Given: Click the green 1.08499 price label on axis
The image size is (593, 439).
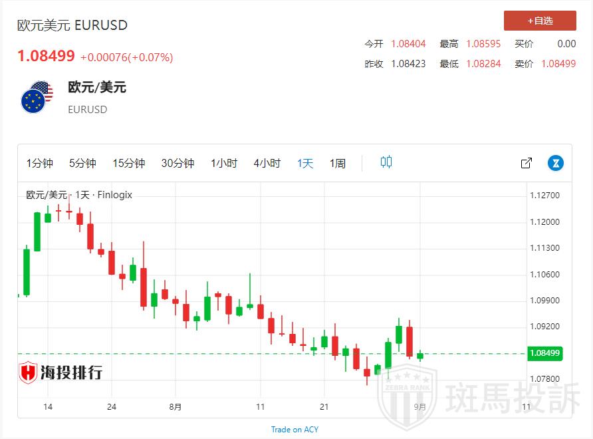Looking at the screenshot, I should [545, 353].
